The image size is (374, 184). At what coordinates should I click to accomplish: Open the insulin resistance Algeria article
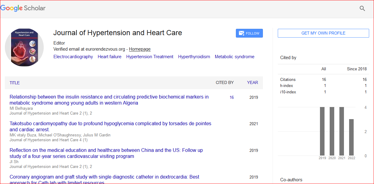coord(109,100)
